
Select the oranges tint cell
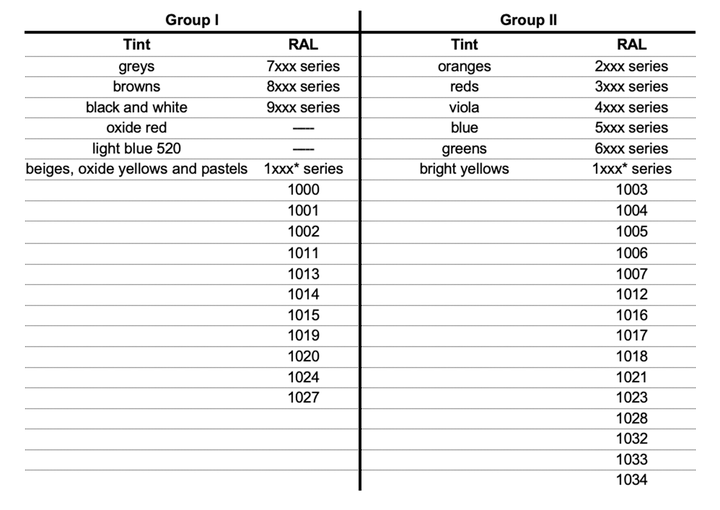click(464, 66)
